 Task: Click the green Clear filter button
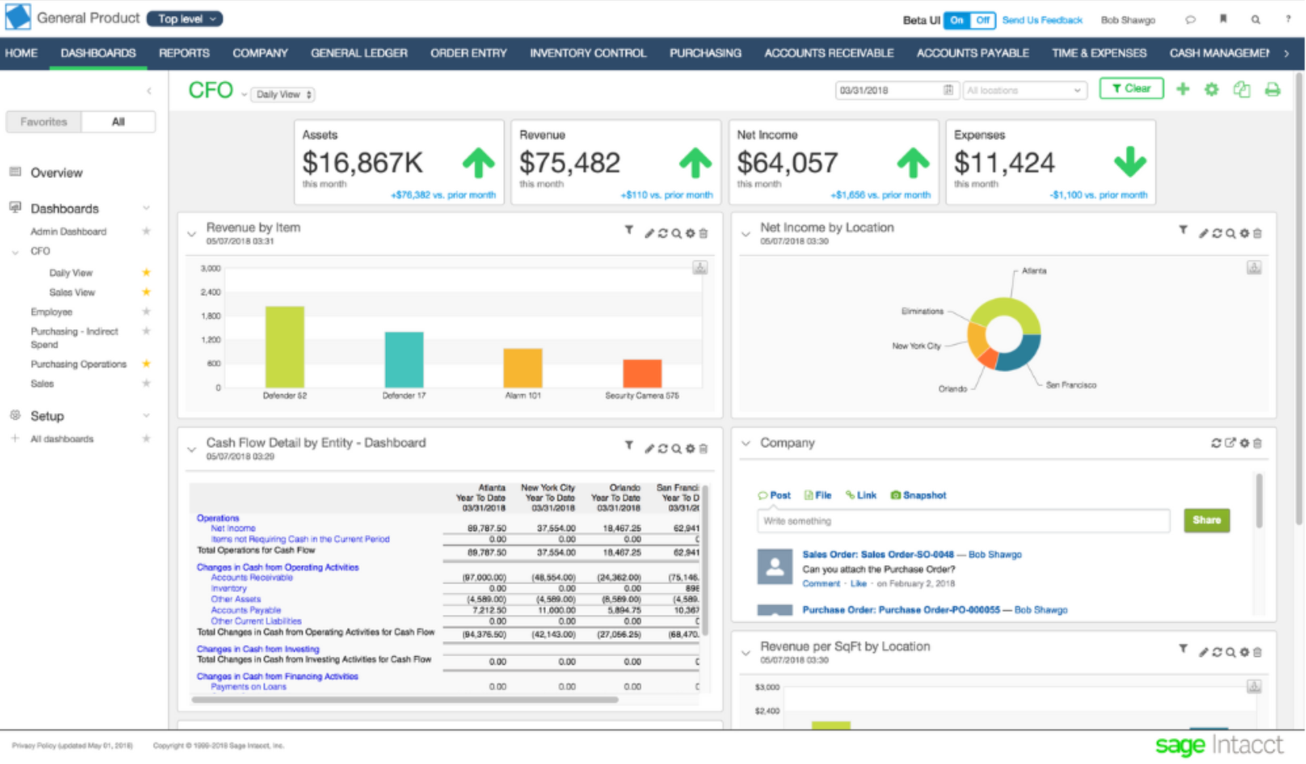(1131, 88)
